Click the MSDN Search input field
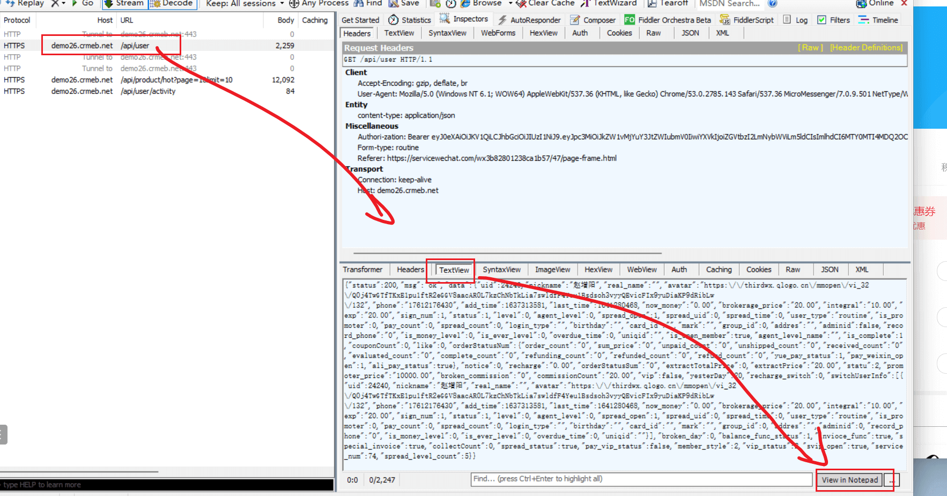This screenshot has width=947, height=496. pos(730,3)
